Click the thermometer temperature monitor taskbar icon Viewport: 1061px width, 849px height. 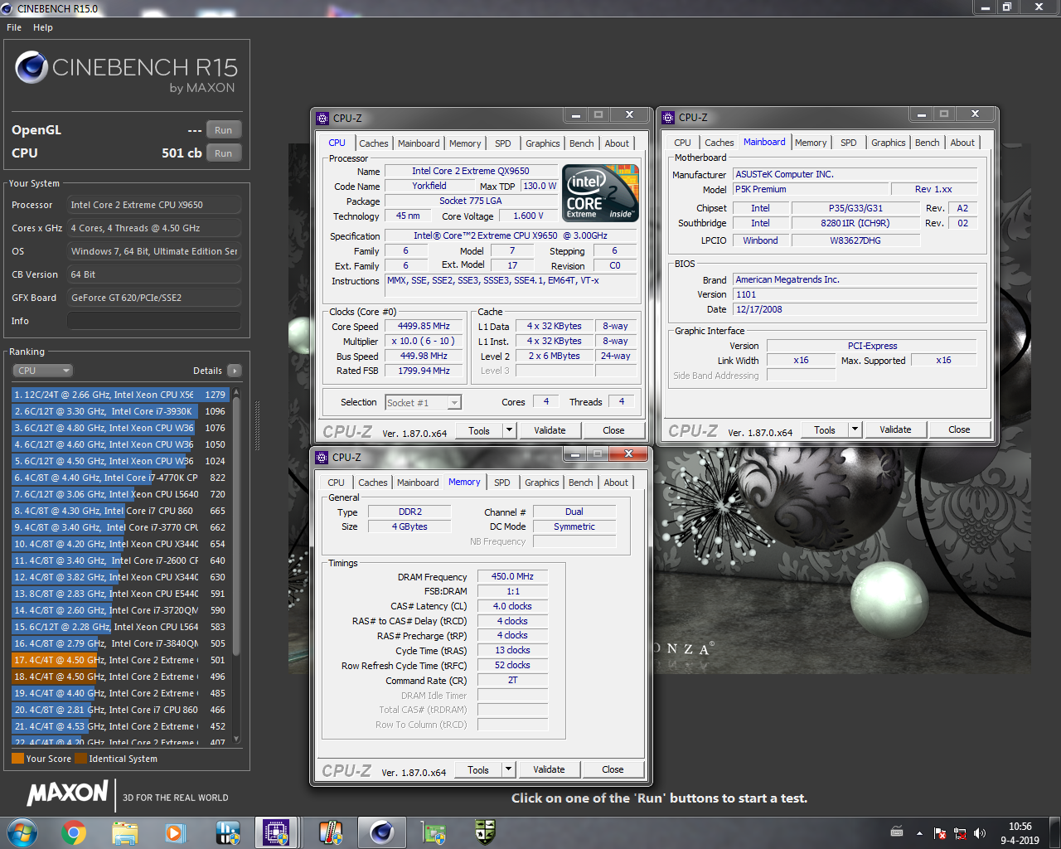331,832
